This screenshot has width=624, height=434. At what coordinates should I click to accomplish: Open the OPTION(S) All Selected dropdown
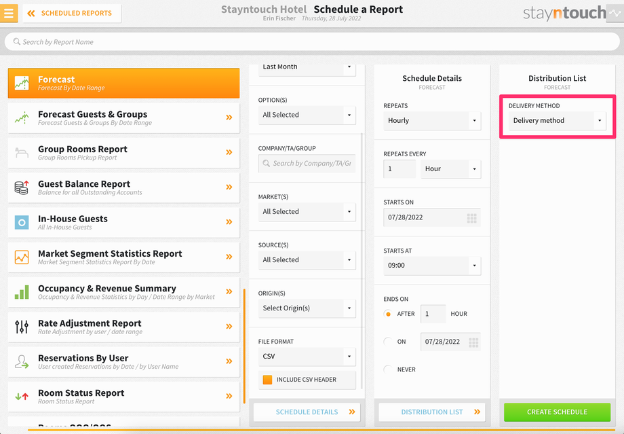(307, 115)
